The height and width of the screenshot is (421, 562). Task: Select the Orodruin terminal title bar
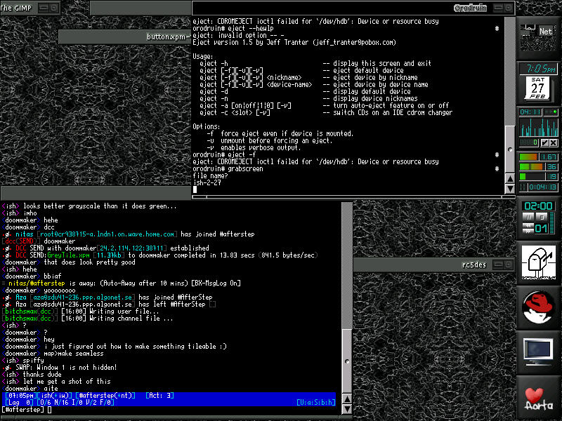351,8
